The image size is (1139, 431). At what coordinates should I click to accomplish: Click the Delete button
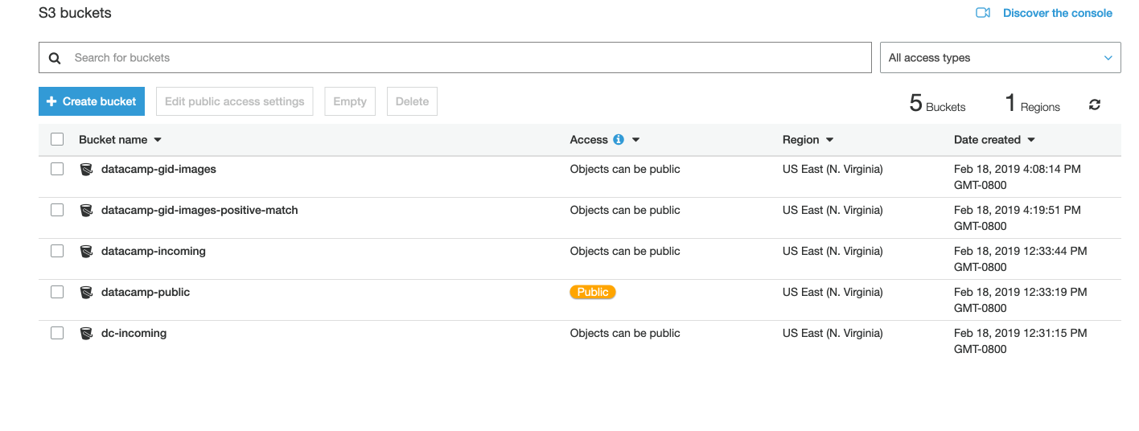[412, 101]
